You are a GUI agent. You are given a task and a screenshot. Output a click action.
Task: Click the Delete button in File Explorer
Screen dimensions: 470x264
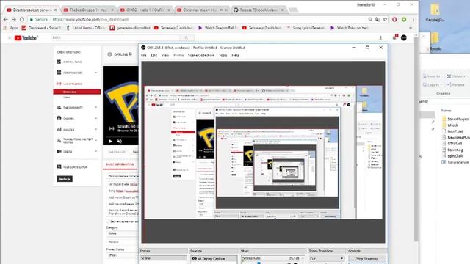point(456,76)
